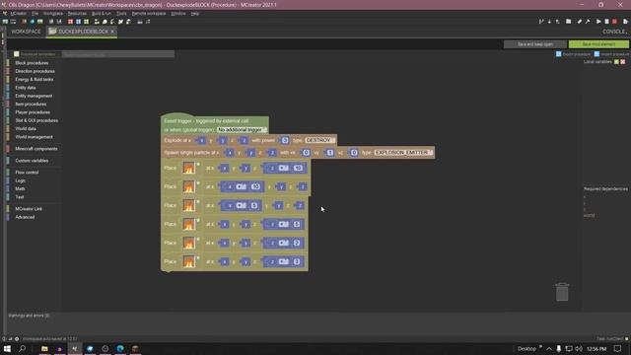The width and height of the screenshot is (631, 355).
Task: Click the folder icon in right toolbar
Action: (568, 22)
